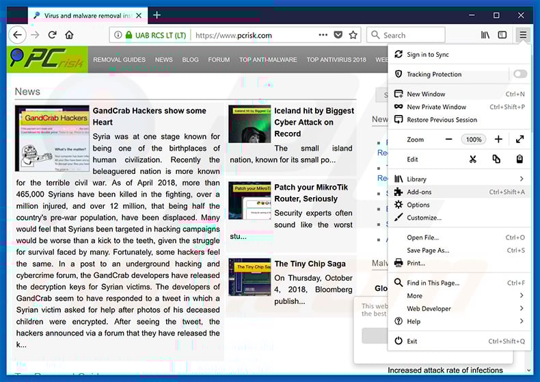Expand the Library submenu
The image size is (540, 382).
tap(459, 179)
